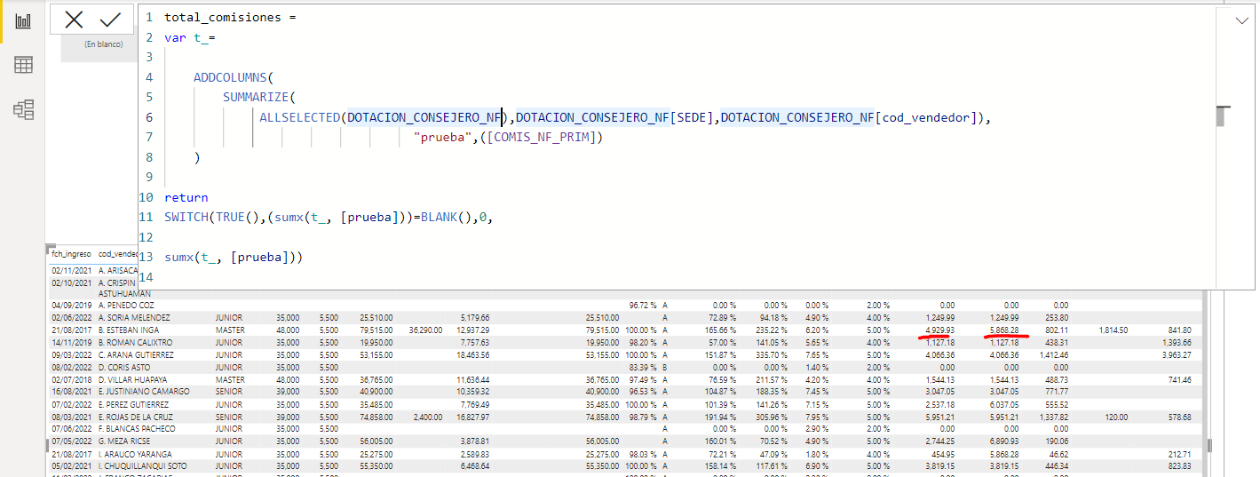1260x477 pixels.
Task: Click the ADDCOLUMNS( function on line 4
Action: [234, 77]
